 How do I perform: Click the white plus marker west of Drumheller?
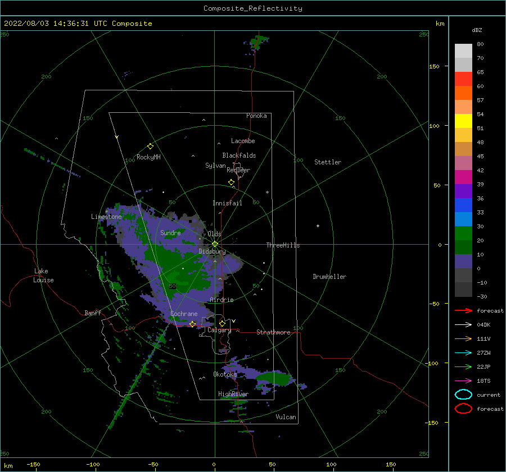[x=318, y=226]
